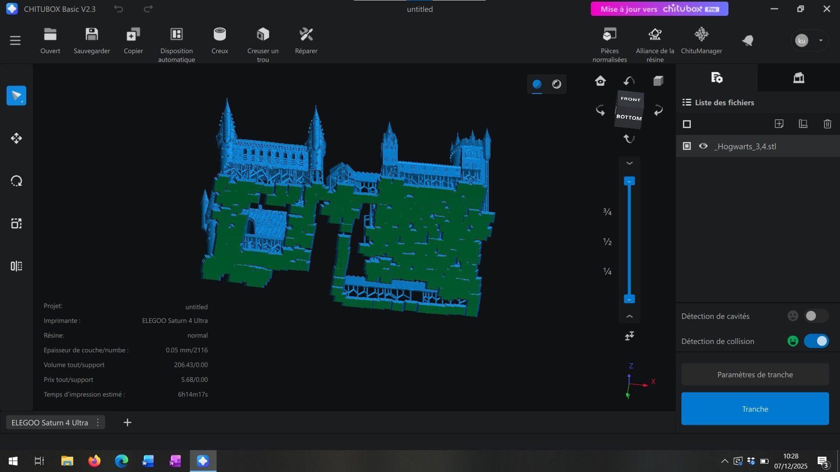Image resolution: width=840 pixels, height=472 pixels.
Task: Open the user account dropdown arrow
Action: (821, 41)
